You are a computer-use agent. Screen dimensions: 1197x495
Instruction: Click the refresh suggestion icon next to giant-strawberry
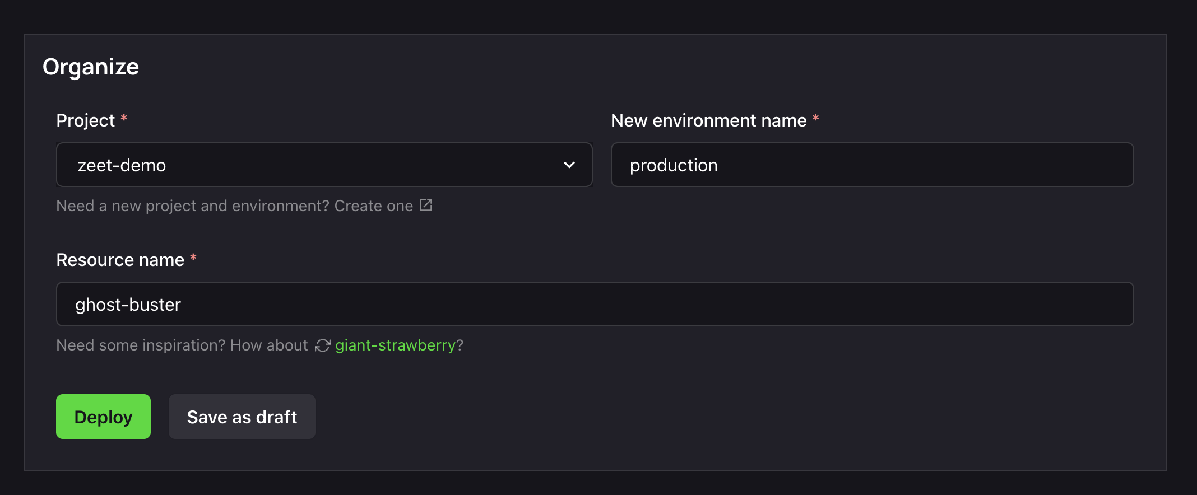click(x=322, y=345)
